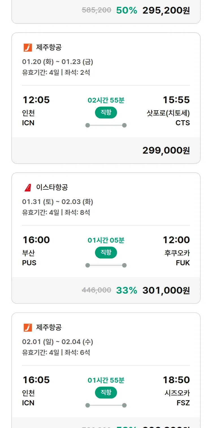Select the 301,000원 discounted Fukuoka fare
The width and height of the screenshot is (212, 428).
tap(166, 290)
